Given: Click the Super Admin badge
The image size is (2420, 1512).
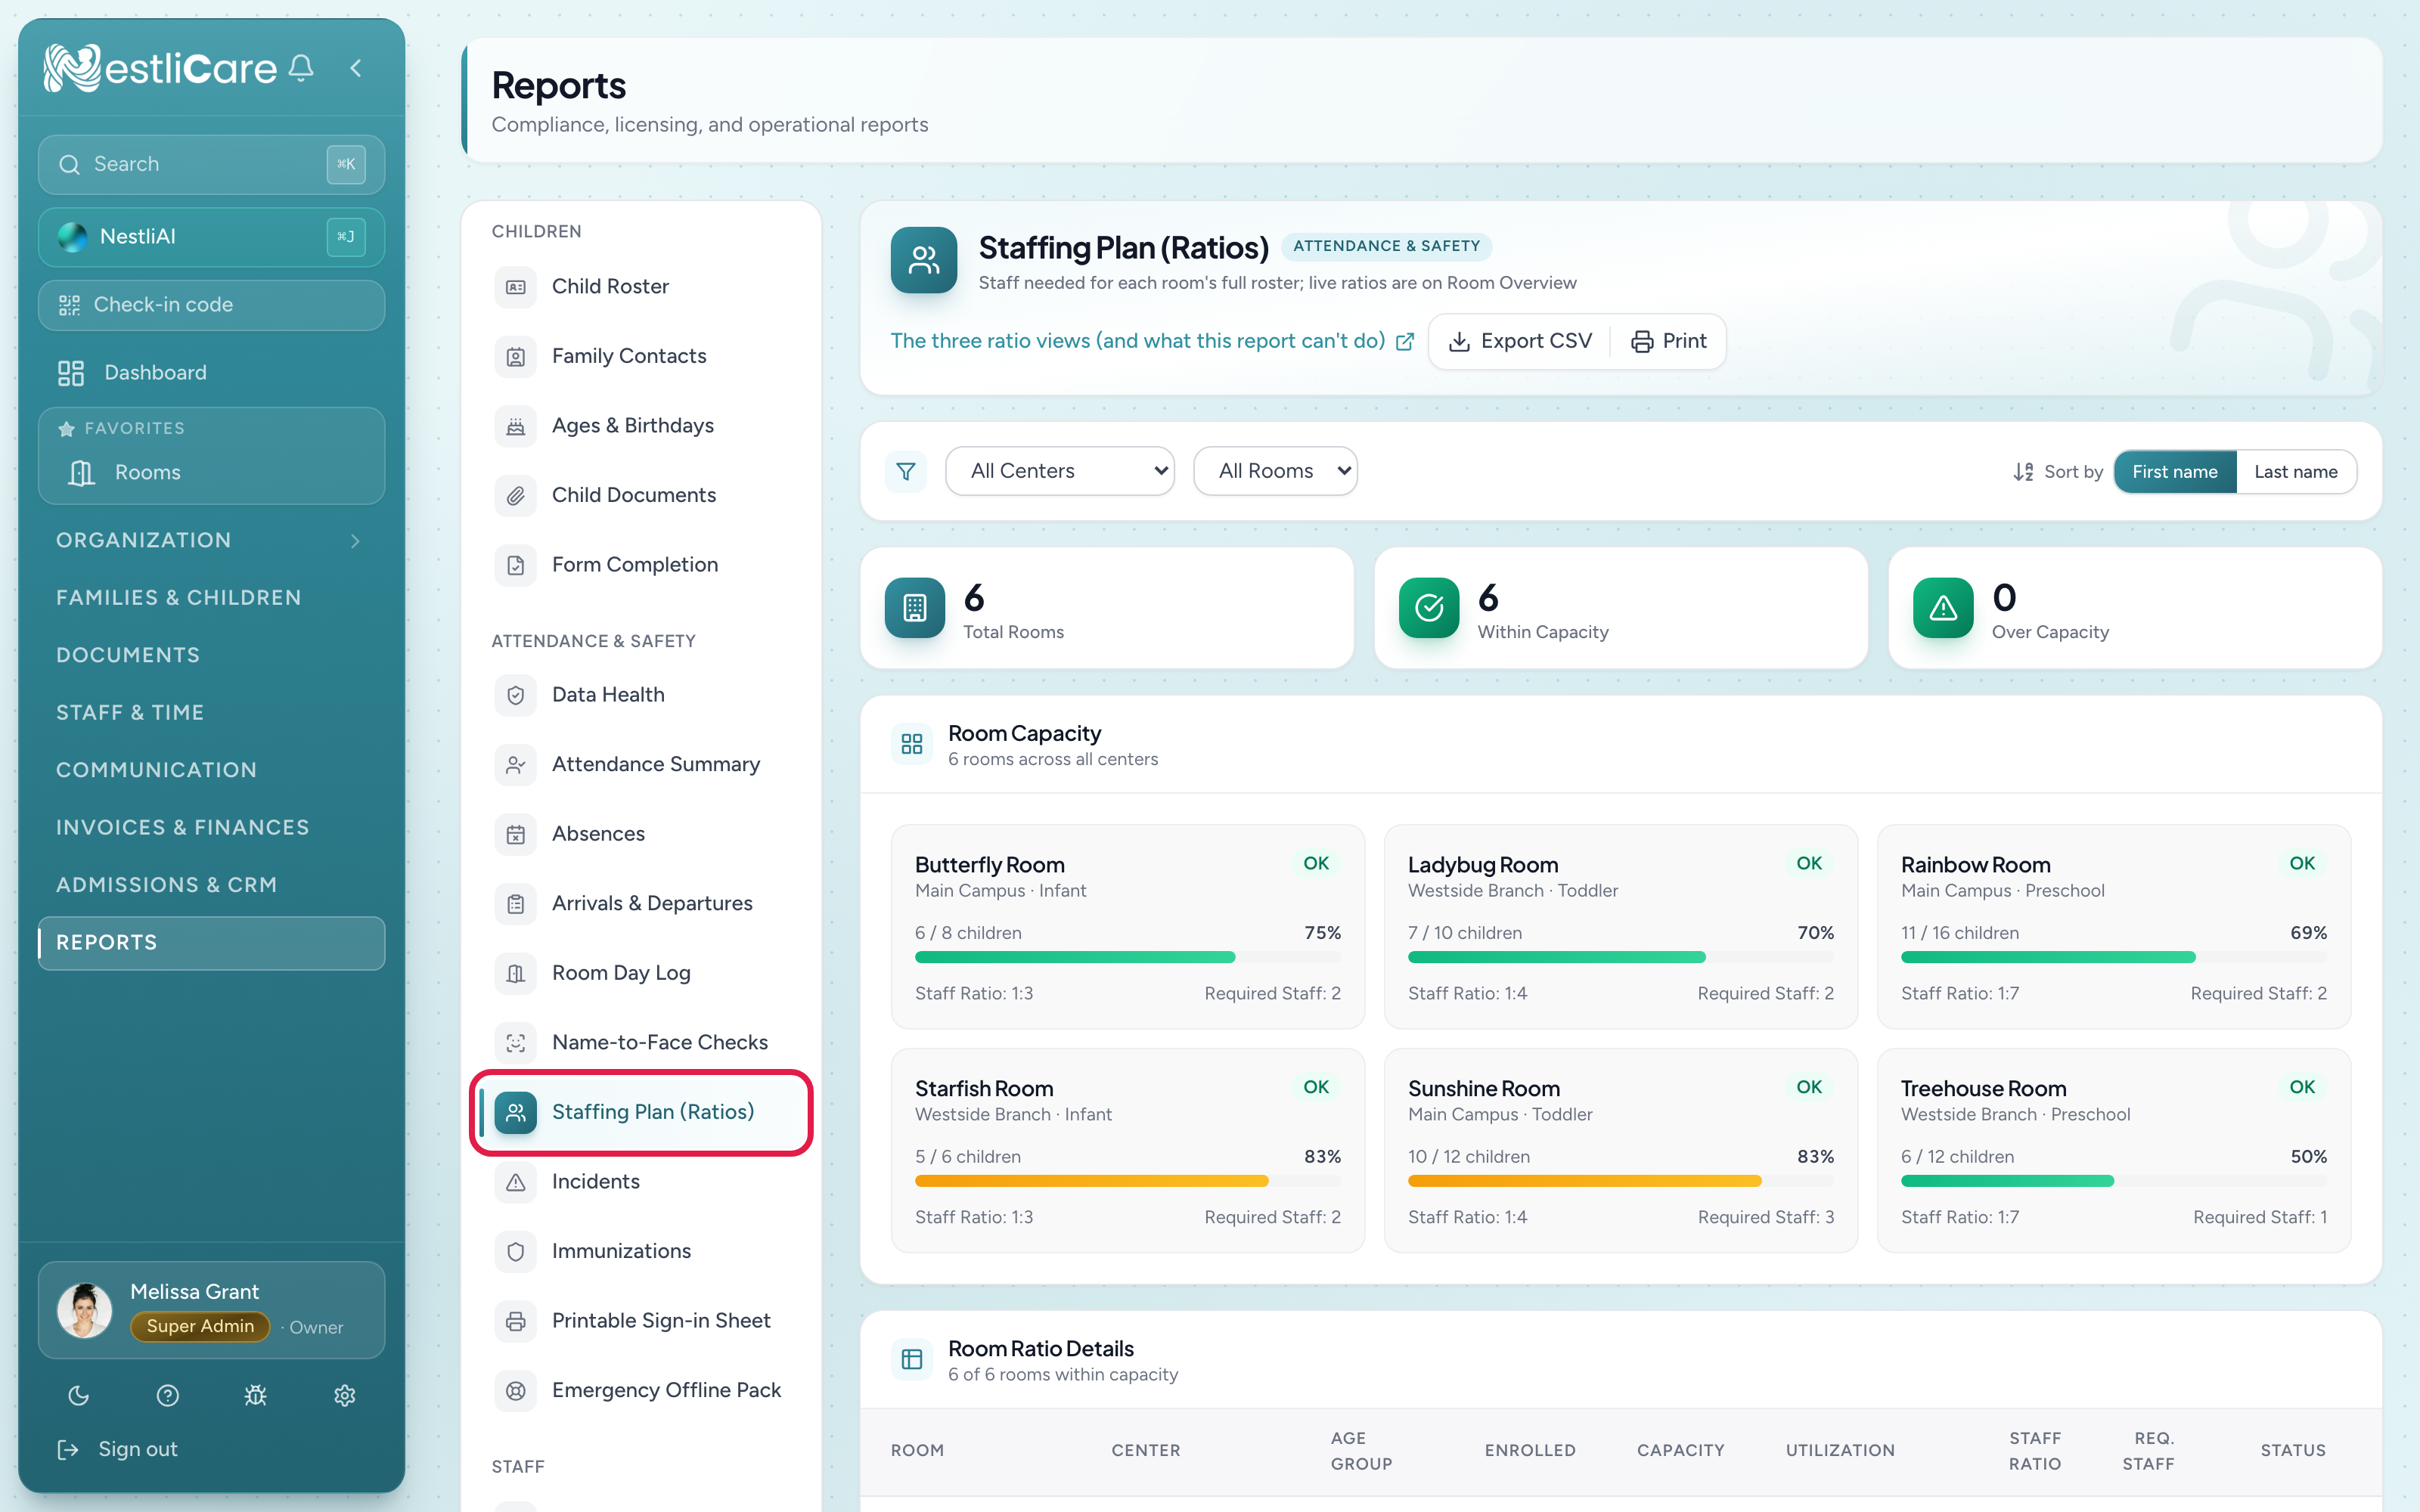Looking at the screenshot, I should 200,1327.
